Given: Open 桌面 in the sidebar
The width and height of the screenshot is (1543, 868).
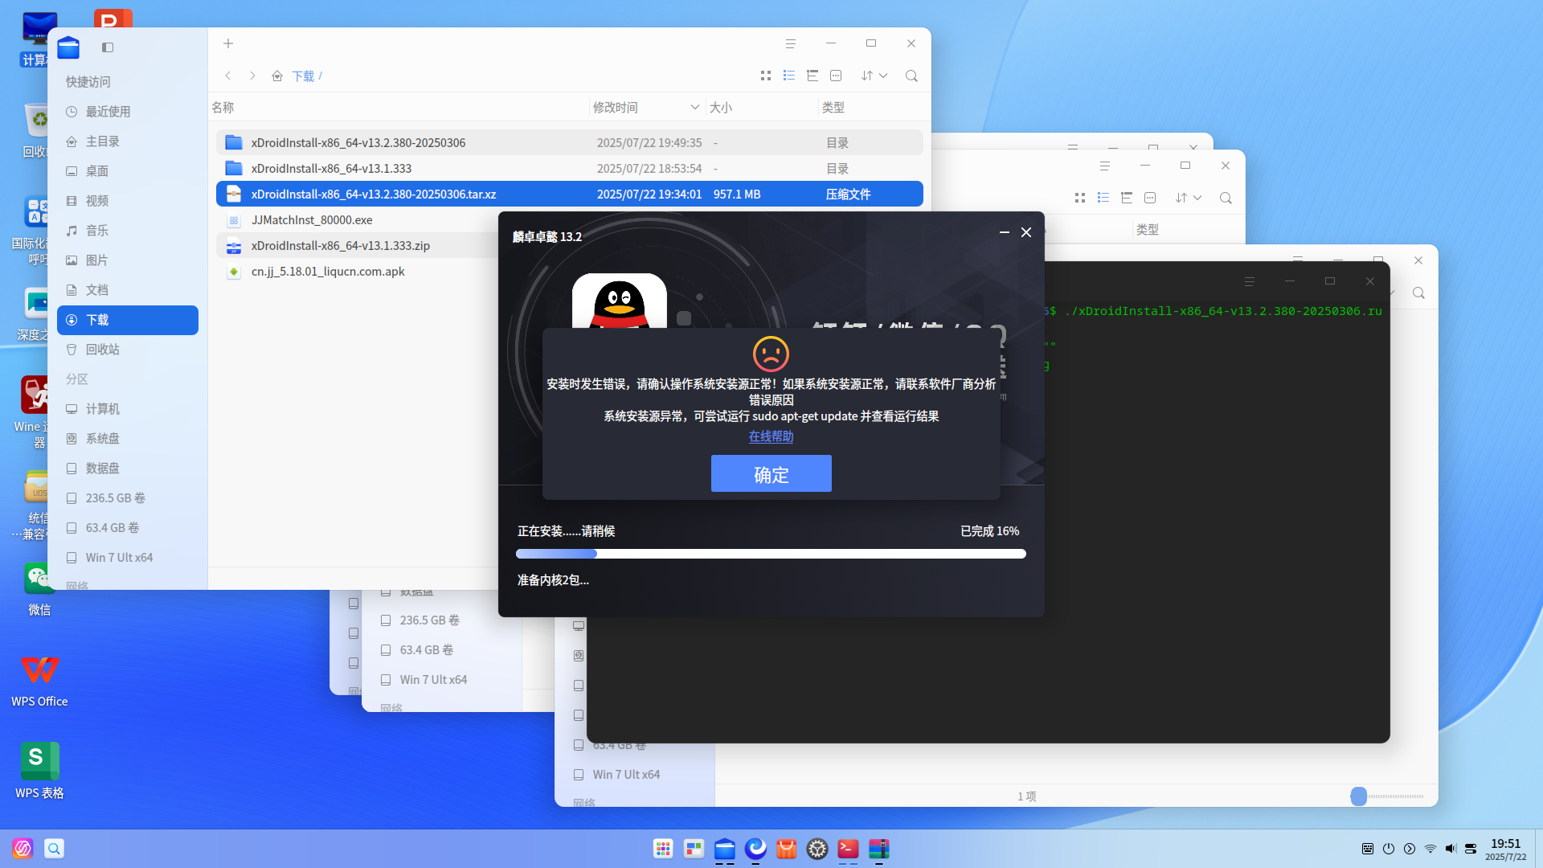Looking at the screenshot, I should (x=128, y=171).
